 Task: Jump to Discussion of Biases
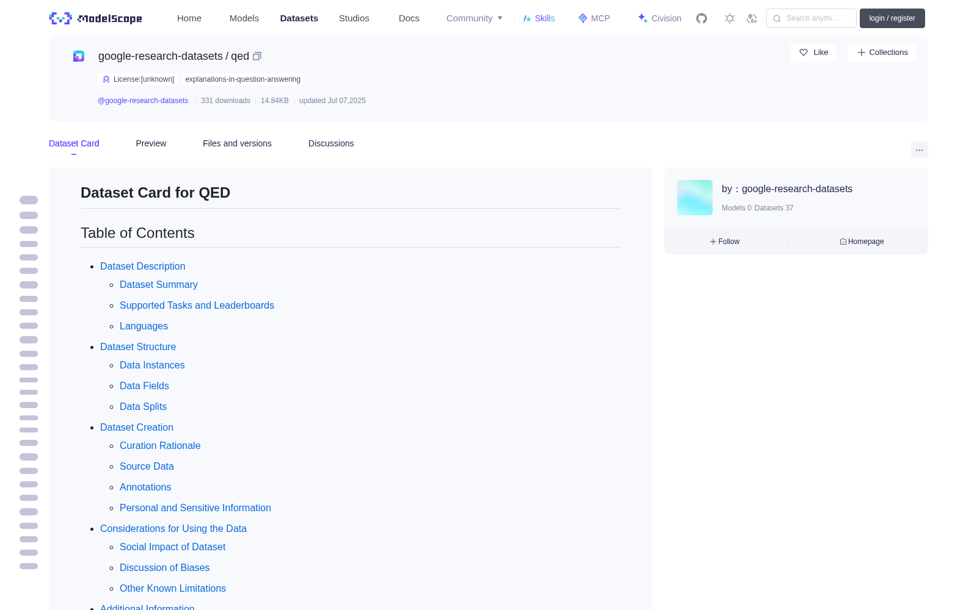point(164,567)
